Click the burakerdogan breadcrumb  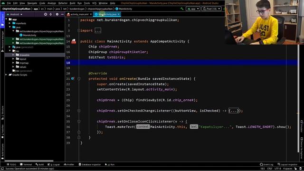click(77, 9)
